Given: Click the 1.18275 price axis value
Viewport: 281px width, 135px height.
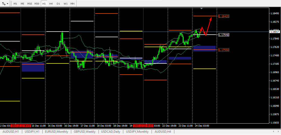Looking at the screenshot, I should (x=275, y=22).
